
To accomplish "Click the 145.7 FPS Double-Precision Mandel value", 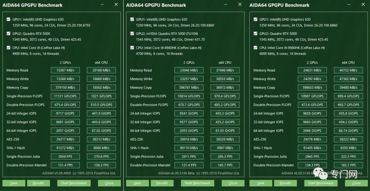I will tap(225, 165).
